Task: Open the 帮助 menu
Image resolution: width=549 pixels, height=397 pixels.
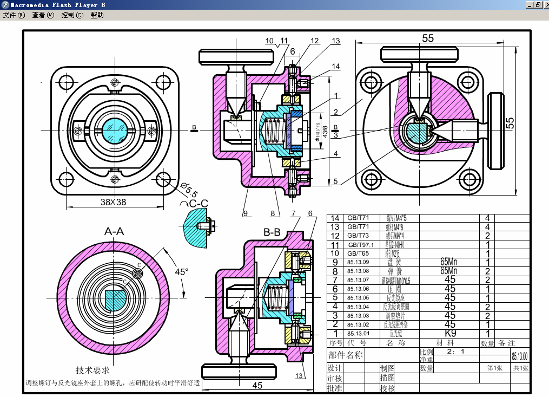Action: pos(97,15)
